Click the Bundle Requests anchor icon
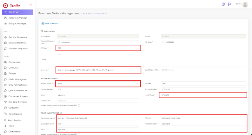This screenshot has width=252, height=135. [5, 37]
